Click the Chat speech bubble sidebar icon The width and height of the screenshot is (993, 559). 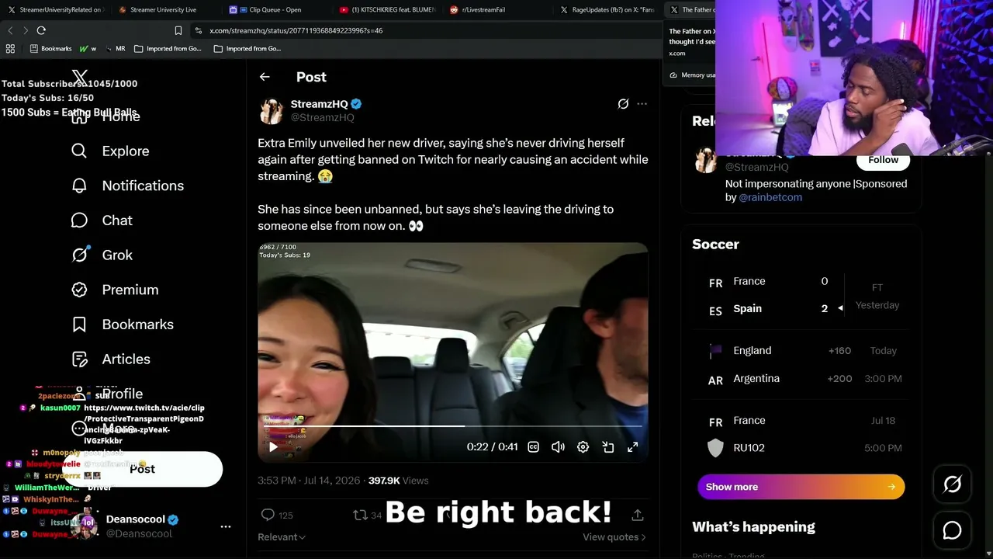[x=79, y=220]
